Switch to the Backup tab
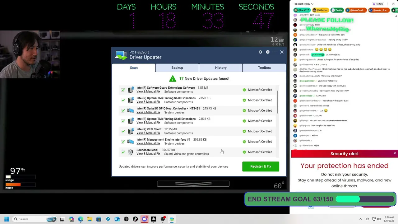398x224 pixels. point(177,68)
